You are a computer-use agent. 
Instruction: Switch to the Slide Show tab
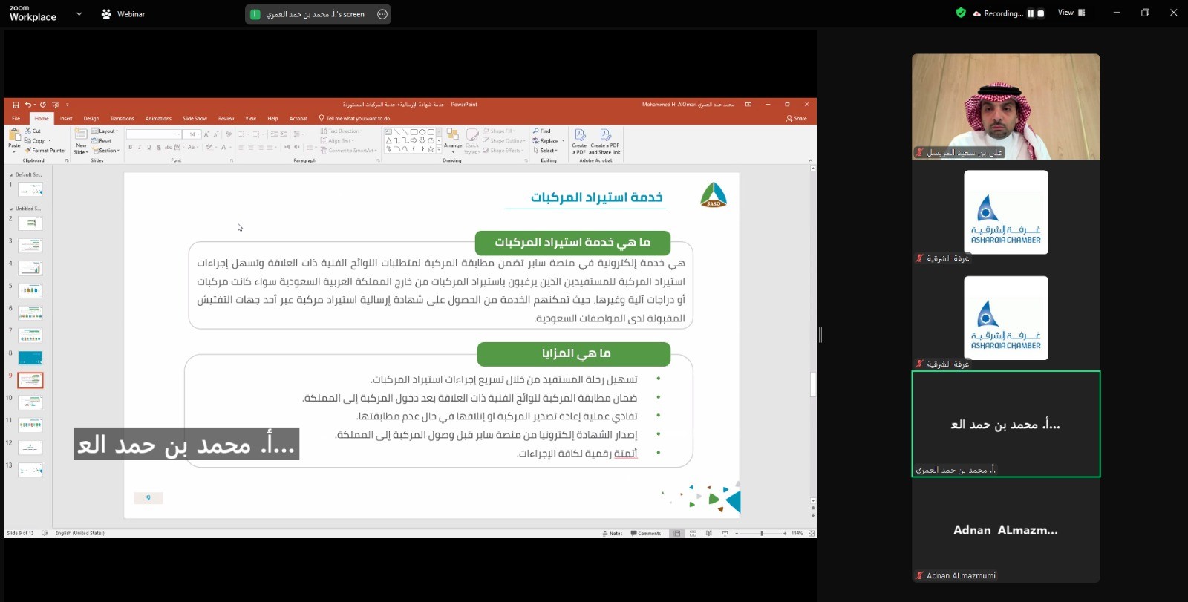195,118
